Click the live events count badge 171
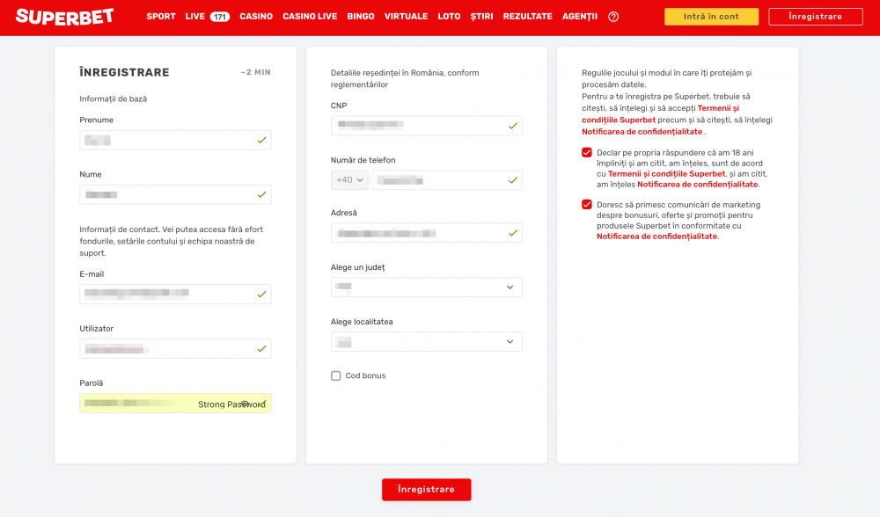This screenshot has width=880, height=517. 219,17
